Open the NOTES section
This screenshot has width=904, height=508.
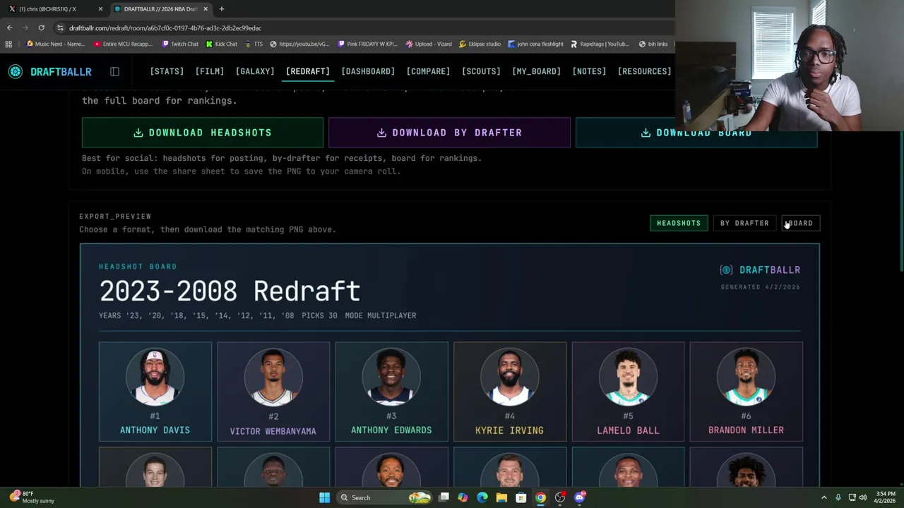pyautogui.click(x=589, y=71)
